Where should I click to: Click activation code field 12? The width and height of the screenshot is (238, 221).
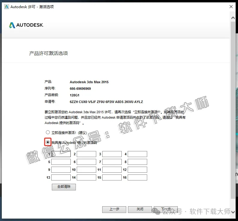[138, 170]
